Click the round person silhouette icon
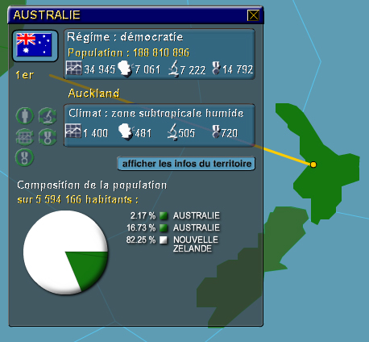Screen dimensions: 369x342 pos(25,116)
